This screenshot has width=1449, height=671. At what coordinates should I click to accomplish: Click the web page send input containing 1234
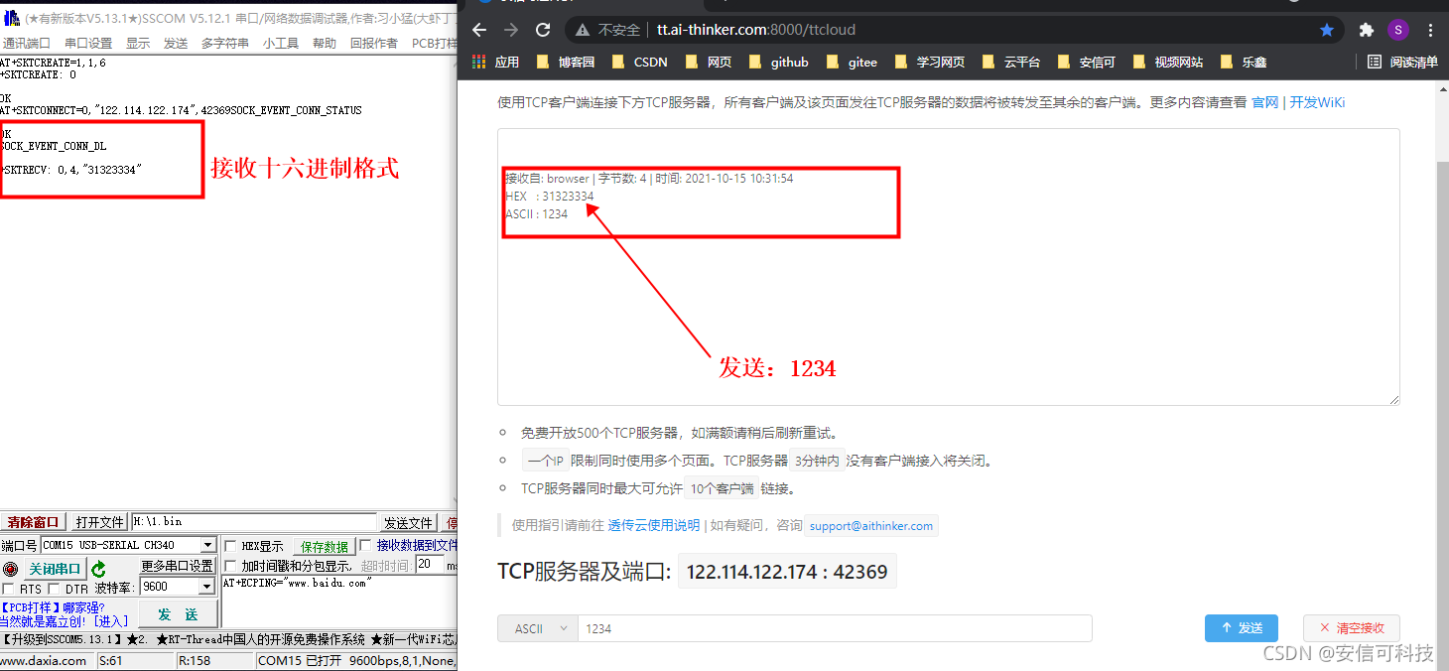tap(835, 628)
